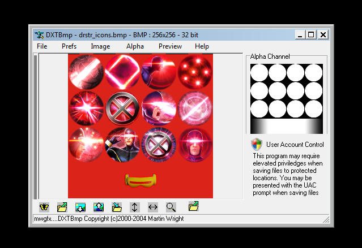Click the yellow Cyclops visor in the image
The height and width of the screenshot is (248, 362).
point(140,180)
